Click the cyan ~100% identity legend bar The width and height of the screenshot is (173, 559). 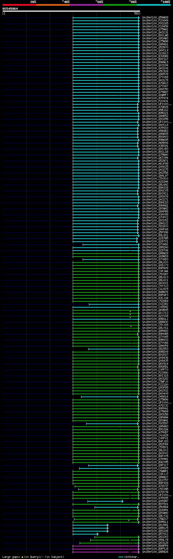pyautogui.click(x=154, y=5)
